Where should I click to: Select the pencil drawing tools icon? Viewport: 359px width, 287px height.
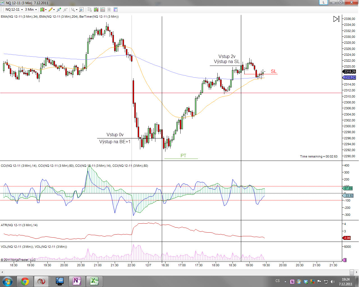pyautogui.click(x=50, y=10)
